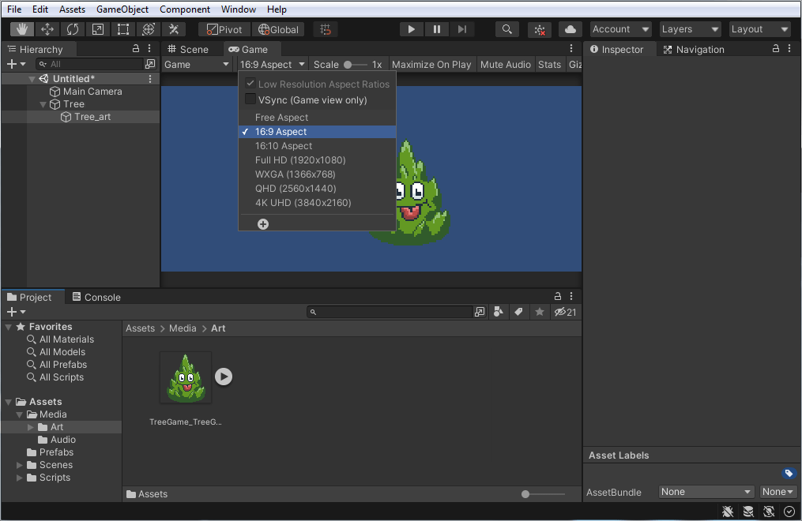This screenshot has height=521, width=802.
Task: Toggle the favorites star filter in Project panel
Action: (x=539, y=312)
